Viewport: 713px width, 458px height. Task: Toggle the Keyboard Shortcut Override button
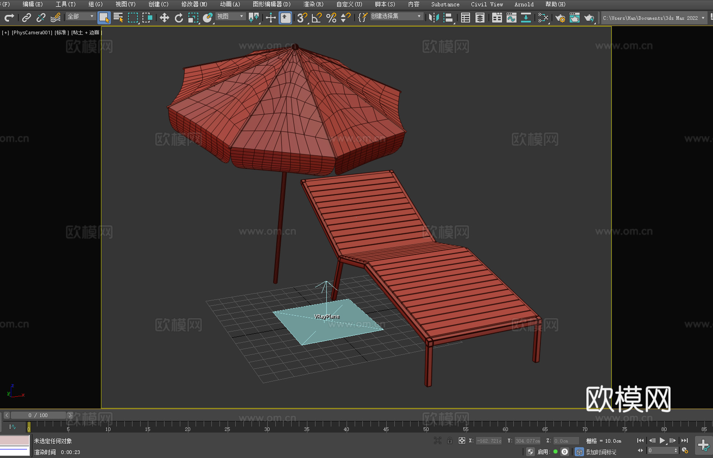click(285, 18)
